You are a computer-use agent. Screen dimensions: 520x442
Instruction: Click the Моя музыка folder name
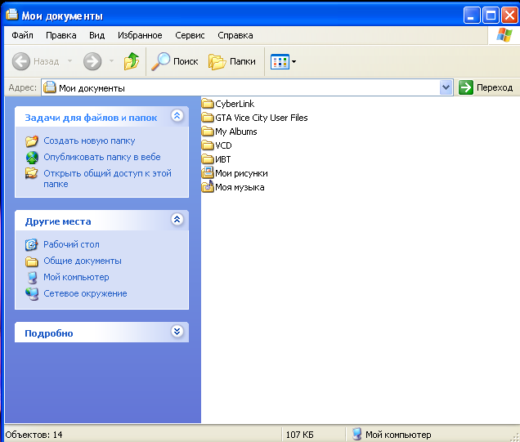[240, 188]
